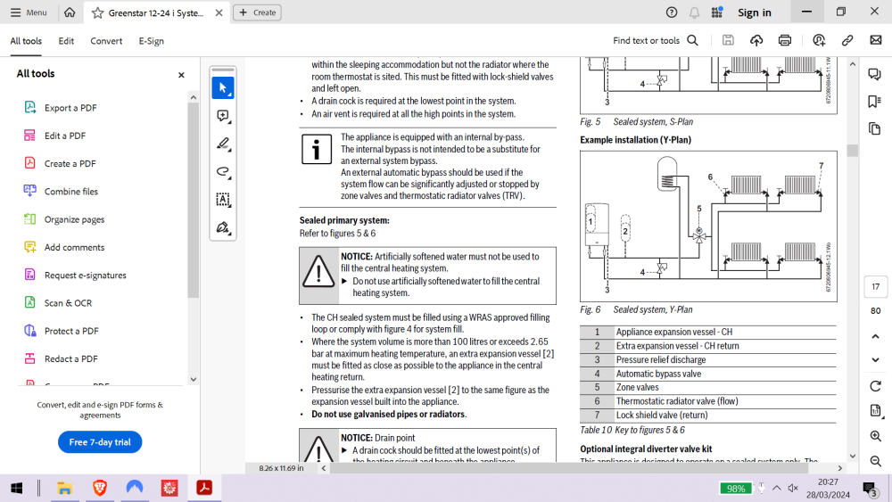Click the Find text or tools search
The height and width of the screenshot is (502, 892).
[656, 40]
